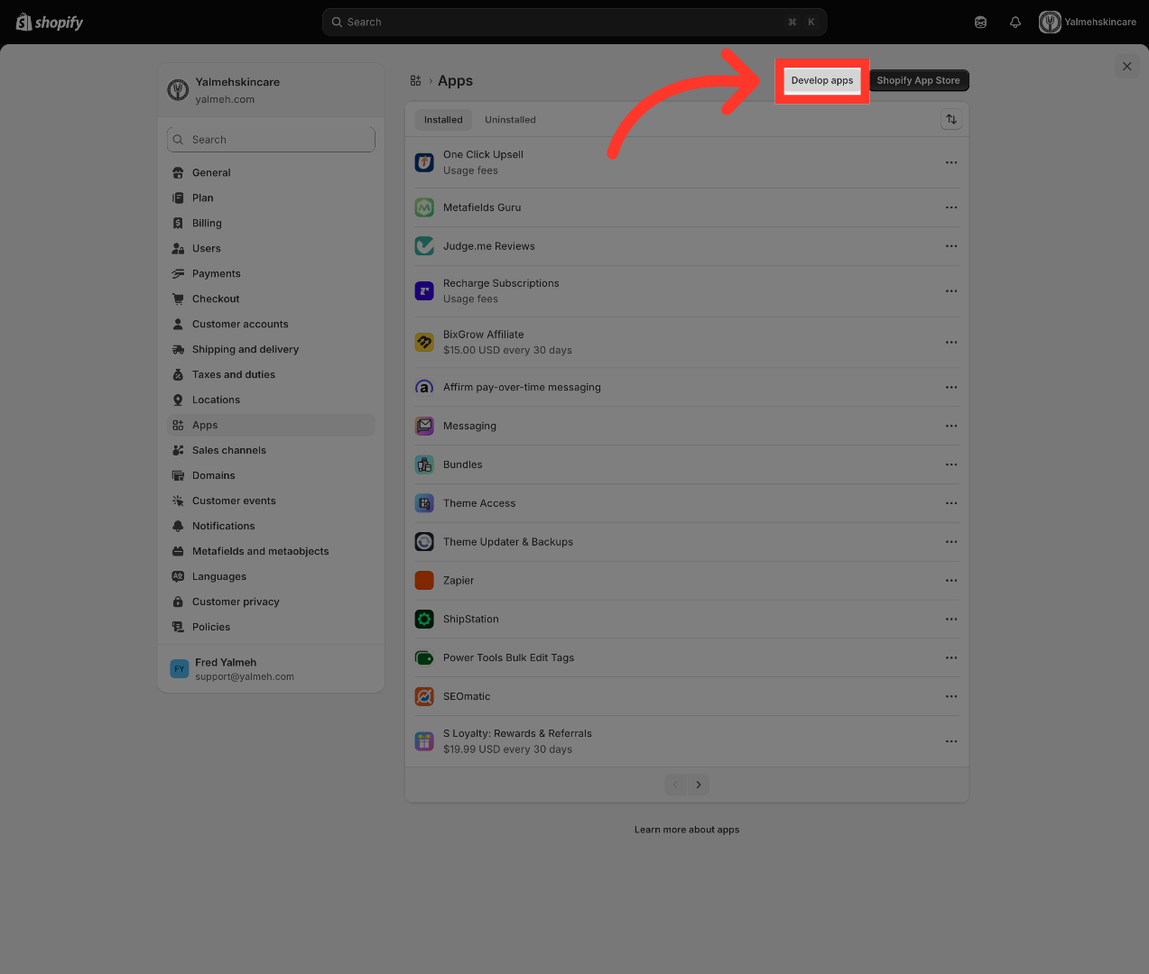Open Notifications settings
This screenshot has width=1149, height=974.
pos(271,526)
